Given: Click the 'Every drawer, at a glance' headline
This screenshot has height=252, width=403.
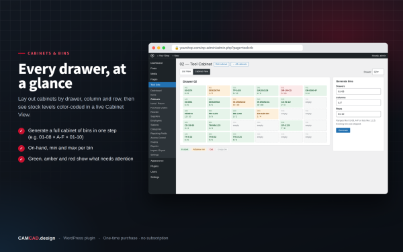Looking at the screenshot, I should point(73,76).
